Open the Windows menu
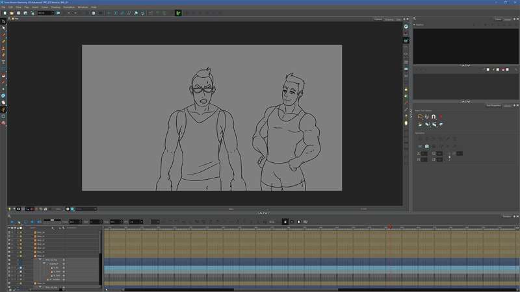The width and height of the screenshot is (520, 292). (83, 7)
